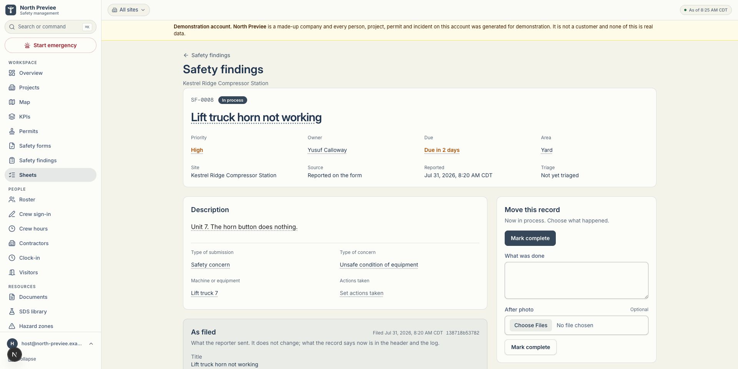Click the Crew sign-in pen icon

click(x=12, y=214)
